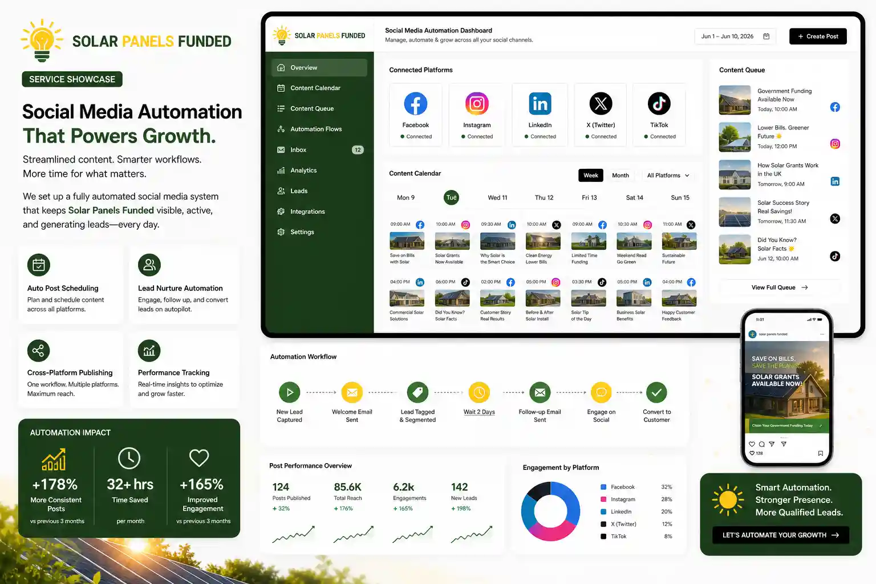Click the Follow-up Email Sent envelope icon

pyautogui.click(x=540, y=392)
